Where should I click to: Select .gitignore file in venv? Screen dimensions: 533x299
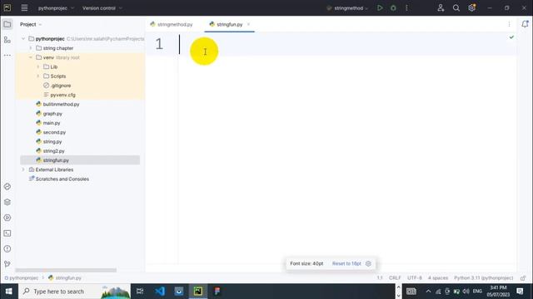pyautogui.click(x=61, y=86)
